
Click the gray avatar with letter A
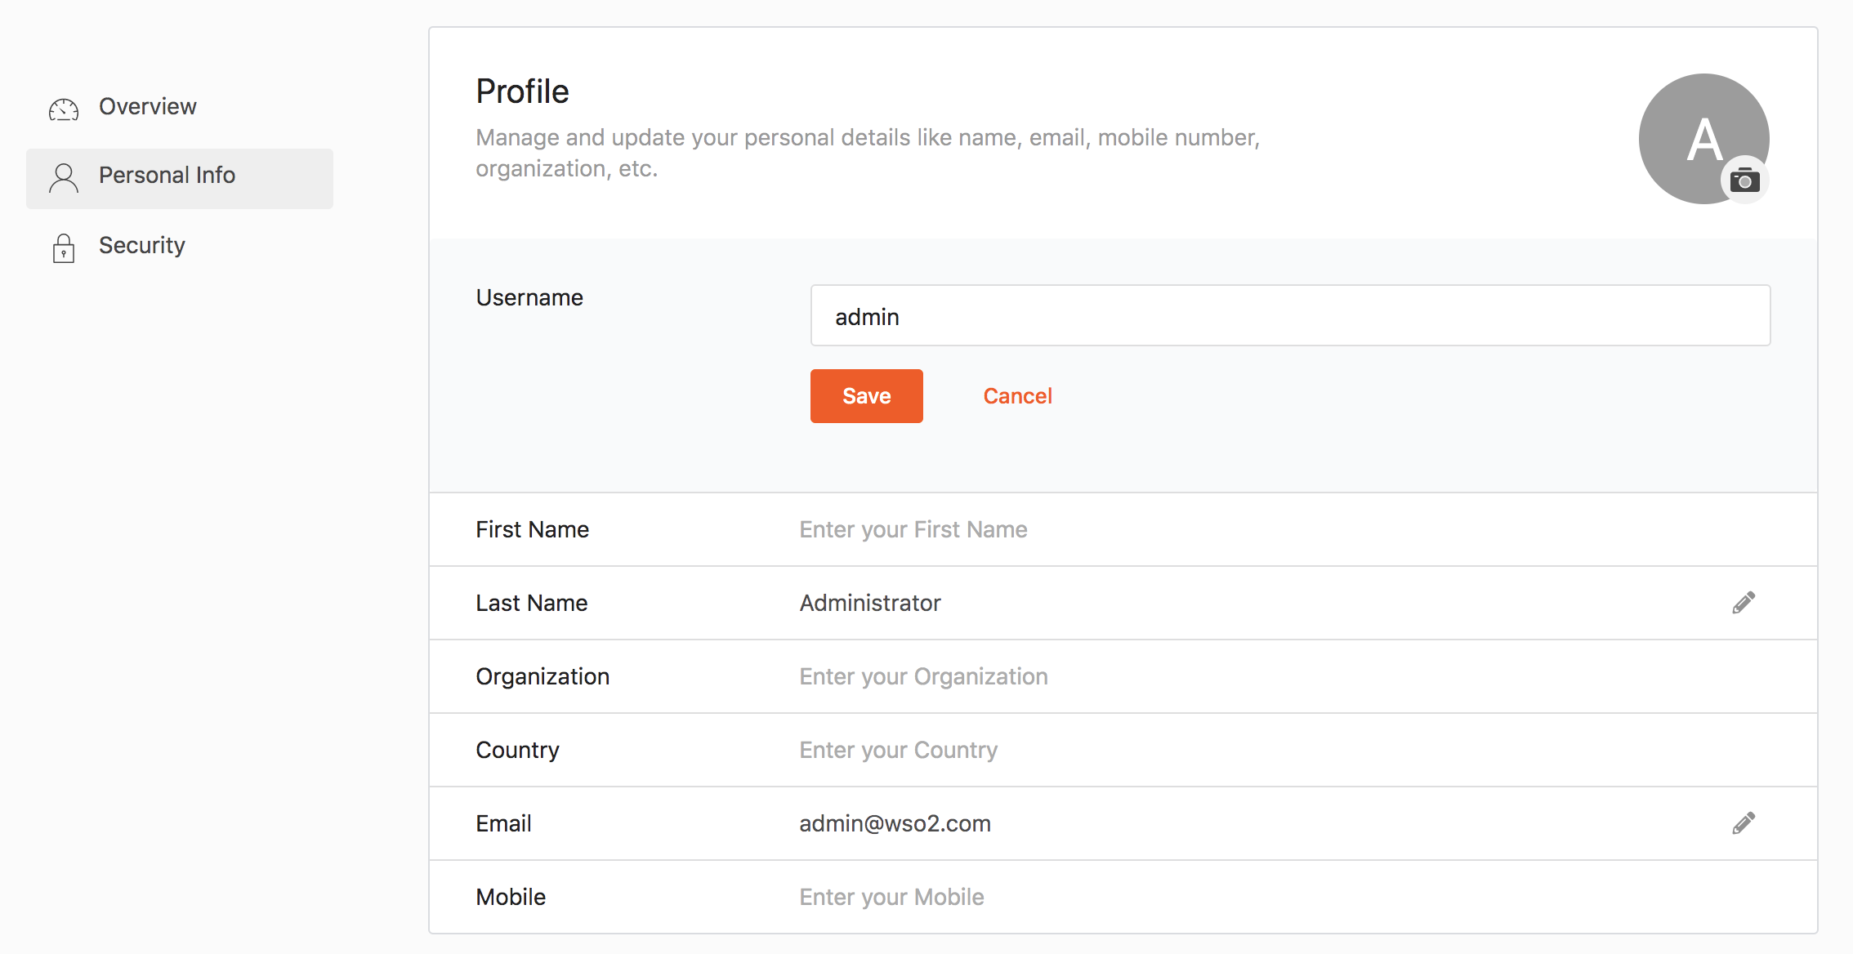click(1704, 139)
